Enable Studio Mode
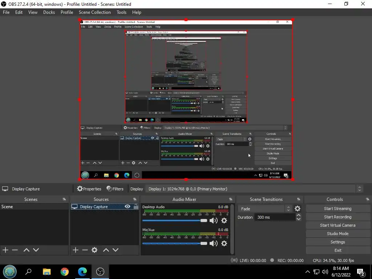 [x=337, y=234]
